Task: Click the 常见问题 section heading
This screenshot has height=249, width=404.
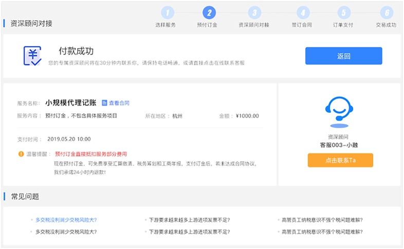Action: (x=25, y=197)
